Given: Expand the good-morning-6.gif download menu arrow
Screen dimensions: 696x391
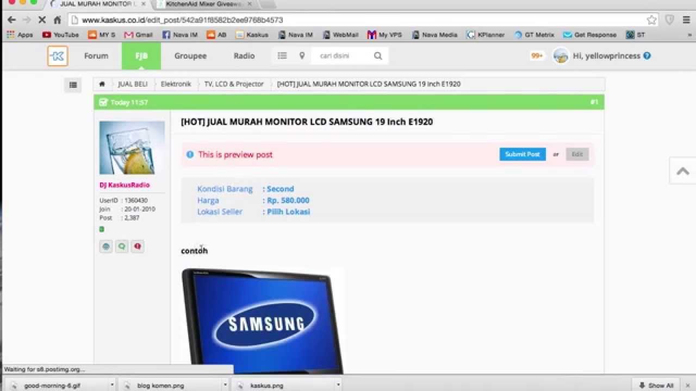Looking at the screenshot, I should pos(112,385).
